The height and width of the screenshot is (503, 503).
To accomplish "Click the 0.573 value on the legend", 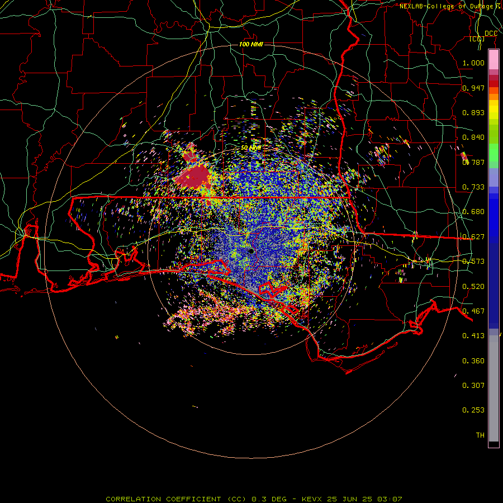I will (473, 262).
